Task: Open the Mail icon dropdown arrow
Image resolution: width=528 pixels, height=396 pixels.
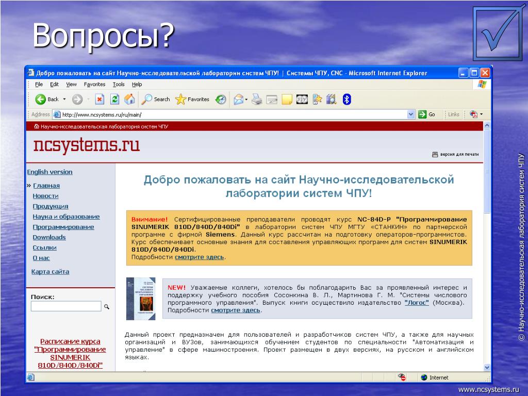Action: (x=246, y=100)
